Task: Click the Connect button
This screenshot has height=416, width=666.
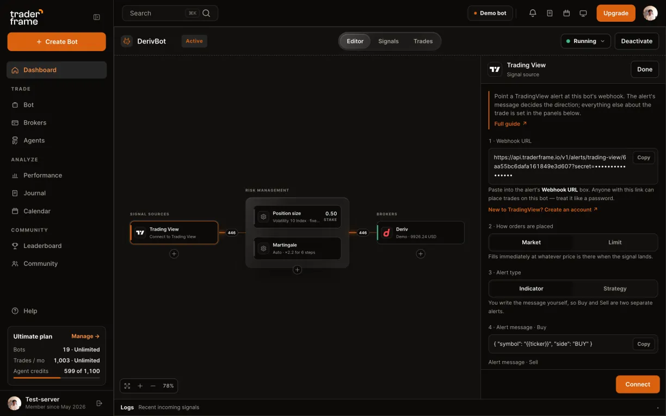Action: [638, 384]
